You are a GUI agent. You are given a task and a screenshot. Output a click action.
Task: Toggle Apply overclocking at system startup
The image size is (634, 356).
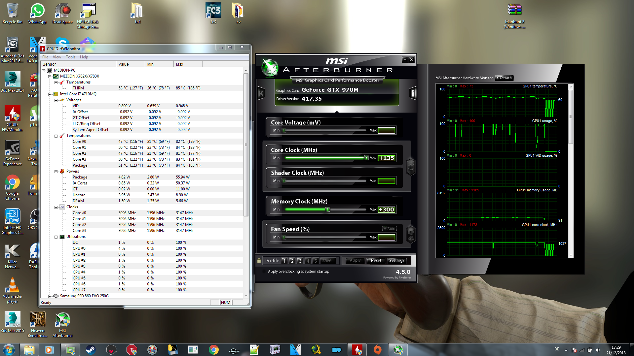pyautogui.click(x=264, y=272)
